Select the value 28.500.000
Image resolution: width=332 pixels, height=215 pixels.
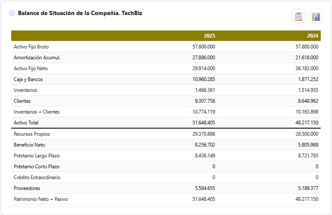pos(307,134)
